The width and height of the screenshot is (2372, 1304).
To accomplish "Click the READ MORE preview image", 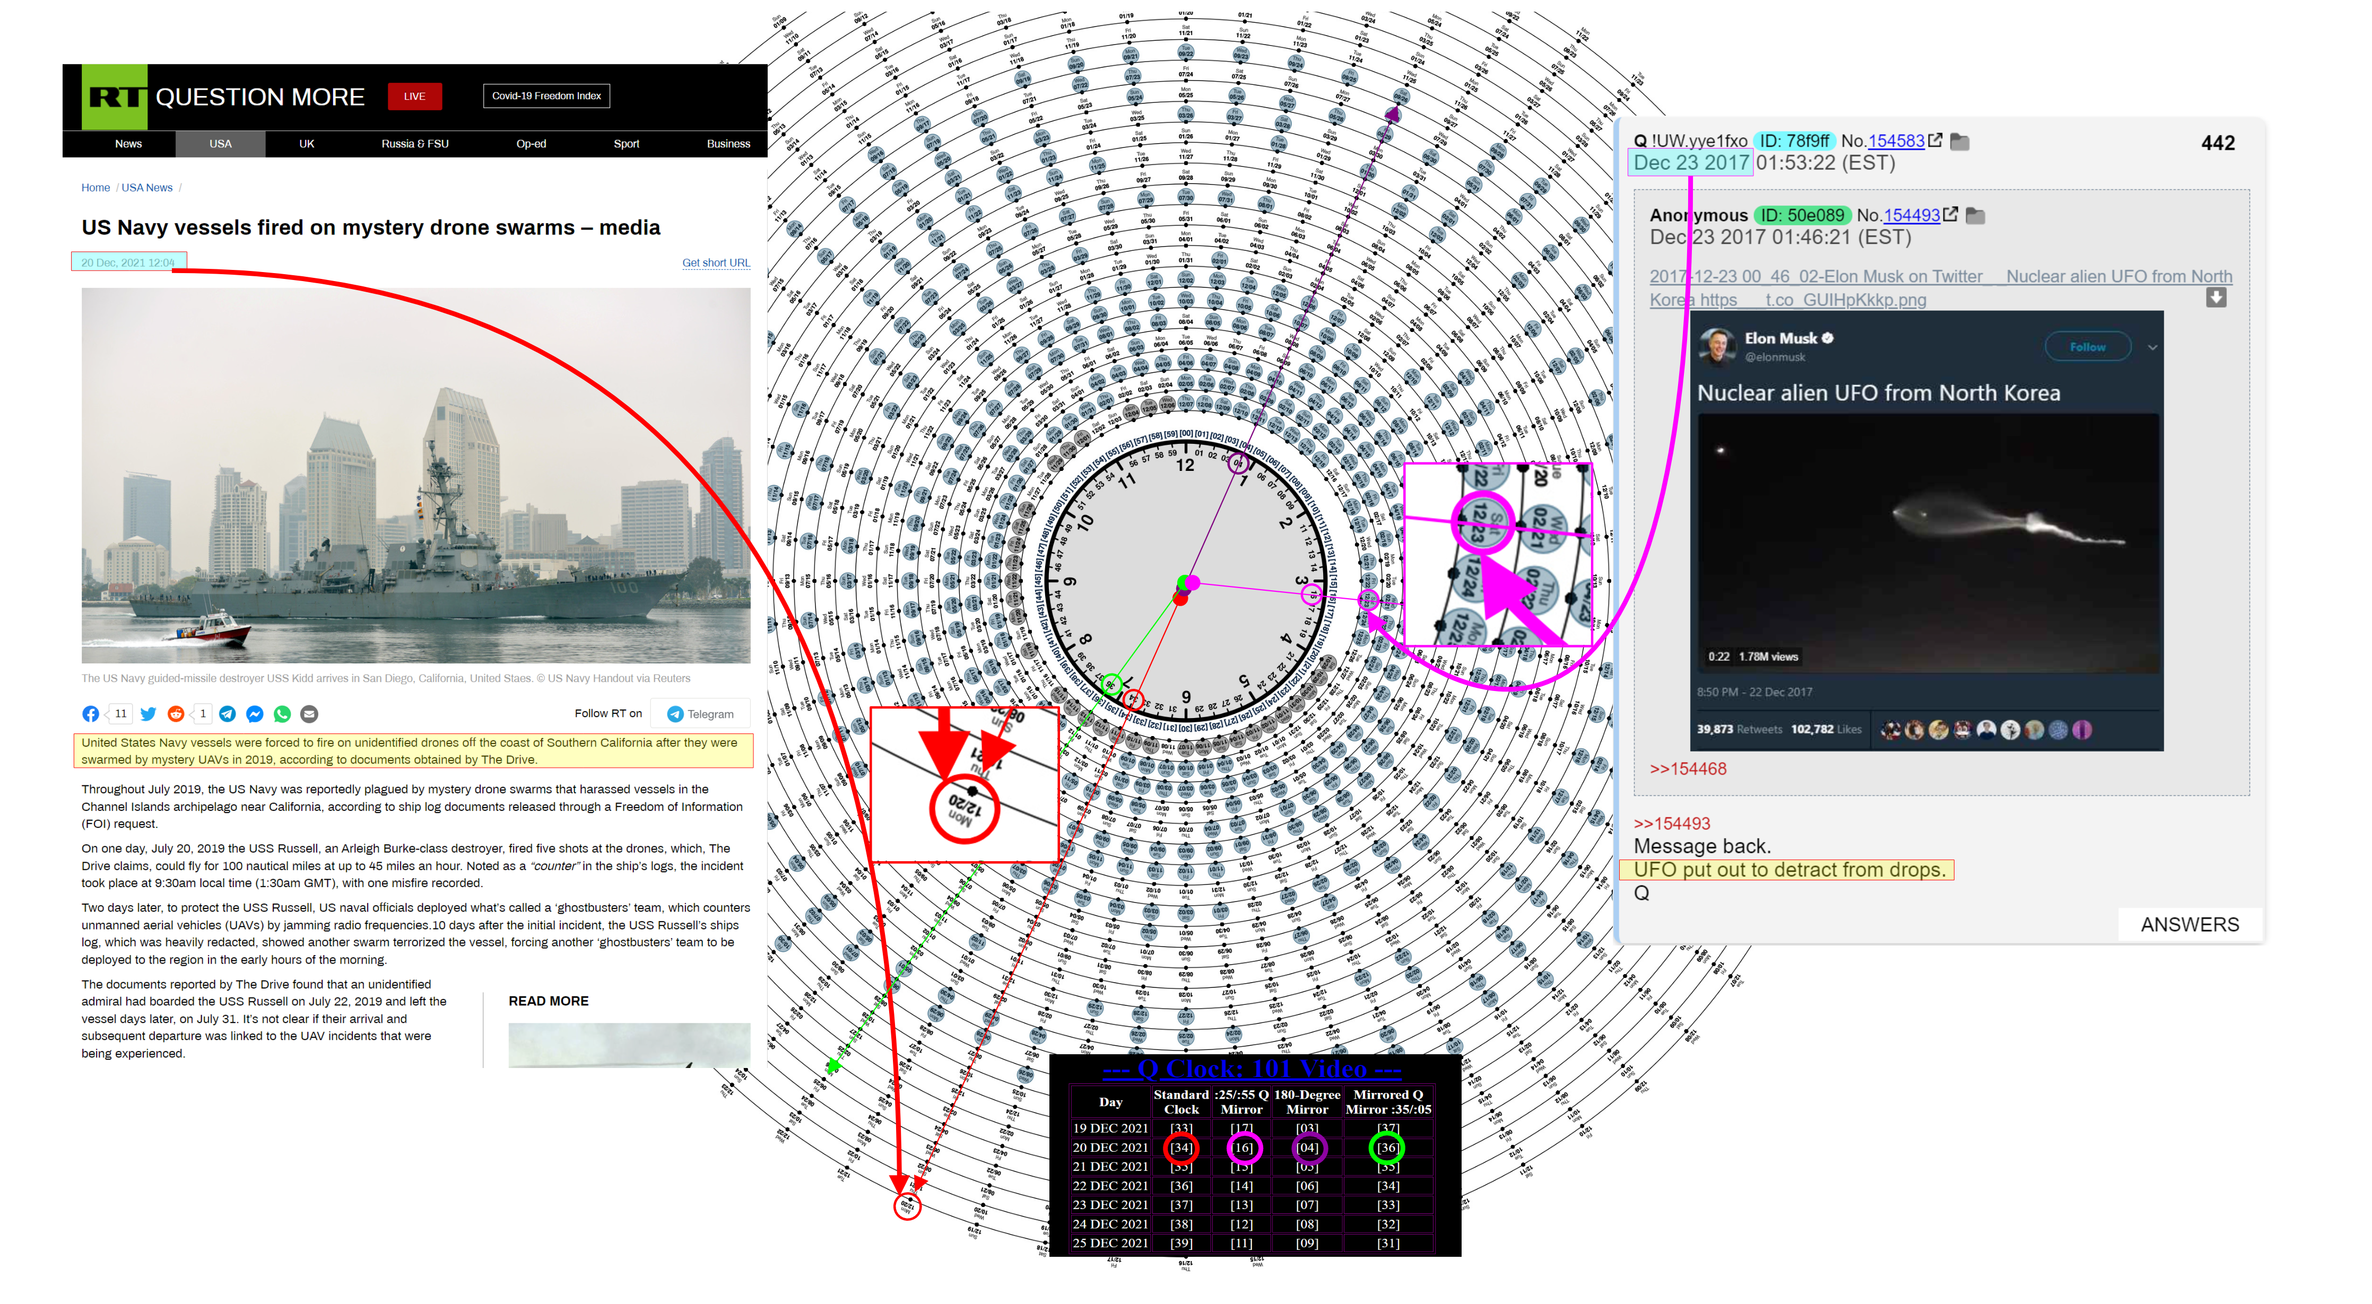I will click(629, 1045).
